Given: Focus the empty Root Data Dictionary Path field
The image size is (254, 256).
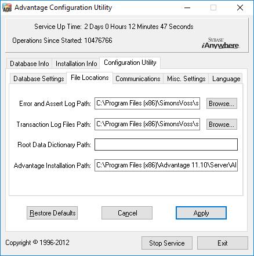Looking at the screenshot, I should 166,144.
